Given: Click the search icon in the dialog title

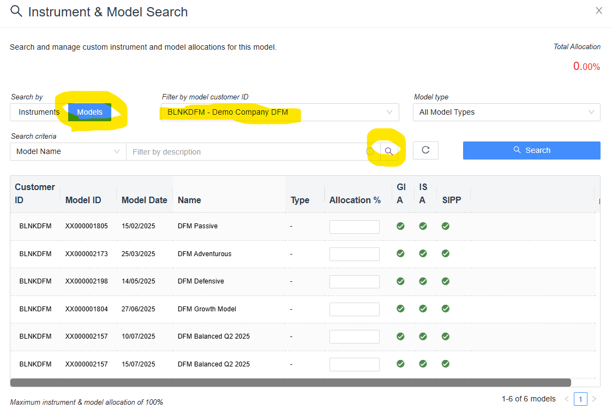Looking at the screenshot, I should tap(16, 10).
